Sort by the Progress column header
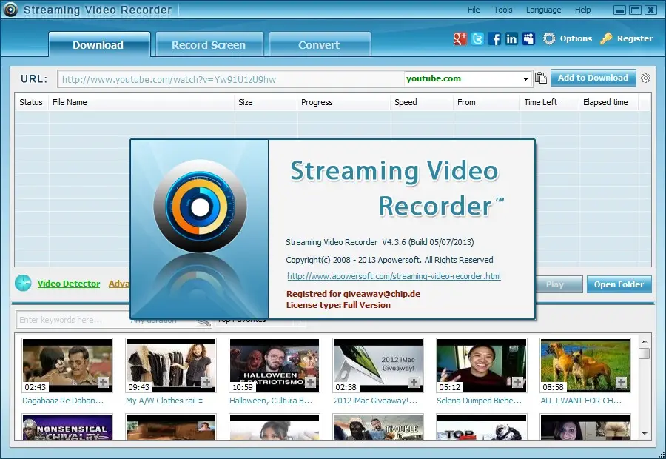 [x=343, y=102]
